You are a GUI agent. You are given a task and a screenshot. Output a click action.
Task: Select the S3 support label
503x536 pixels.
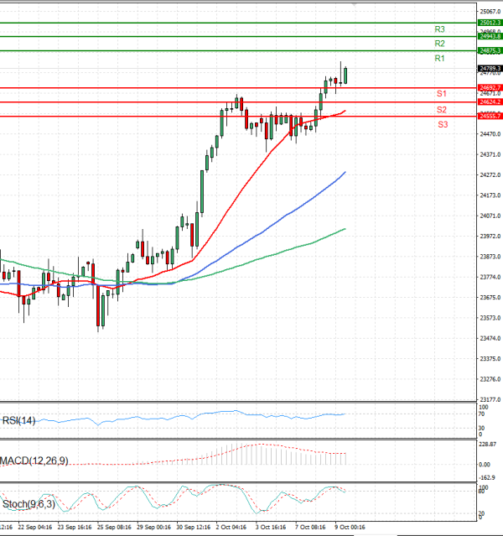point(442,124)
